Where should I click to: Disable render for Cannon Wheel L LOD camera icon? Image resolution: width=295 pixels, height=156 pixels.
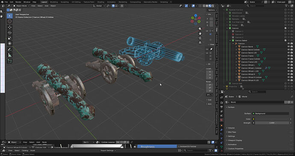[292, 71]
